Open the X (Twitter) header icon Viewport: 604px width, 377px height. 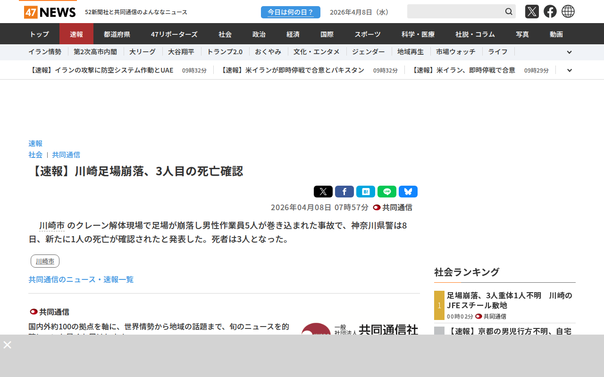[532, 11]
